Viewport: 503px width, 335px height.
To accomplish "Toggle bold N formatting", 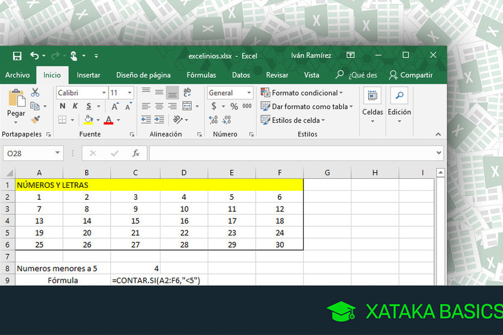I will pos(62,106).
